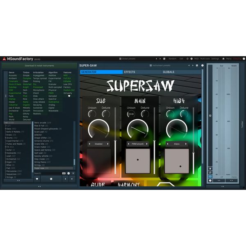The width and height of the screenshot is (246, 246).
Task: Toggle the favorites heart filter under Features
Action: click(69, 96)
